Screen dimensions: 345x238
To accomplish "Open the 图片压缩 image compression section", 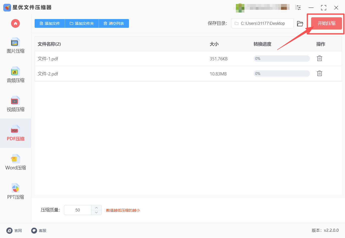I will pos(16,46).
